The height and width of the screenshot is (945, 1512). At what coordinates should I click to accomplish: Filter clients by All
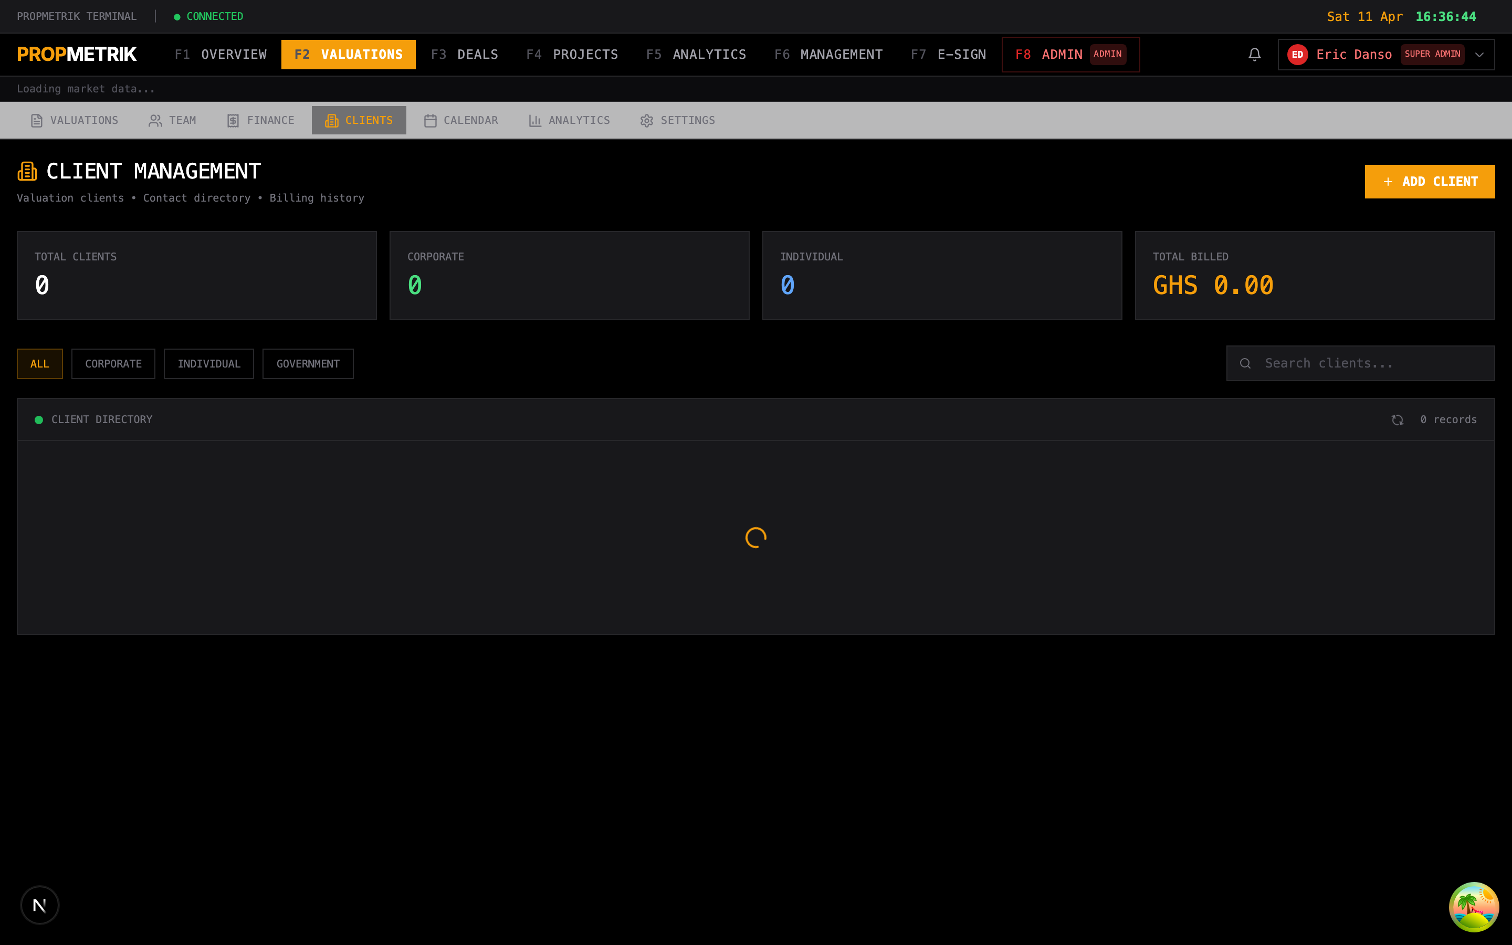tap(39, 364)
